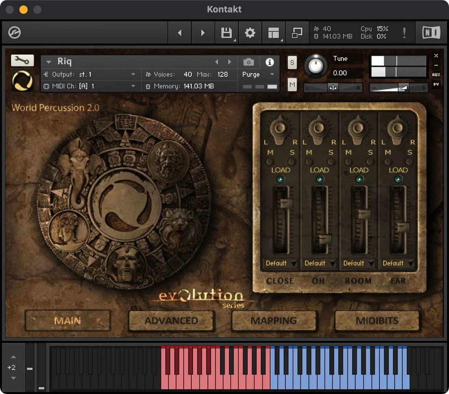
Task: Click the Purge button
Action: [x=251, y=74]
